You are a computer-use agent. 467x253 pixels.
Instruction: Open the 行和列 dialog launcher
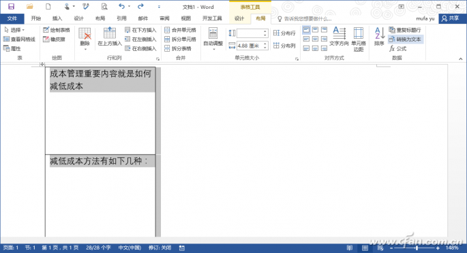(x=158, y=58)
